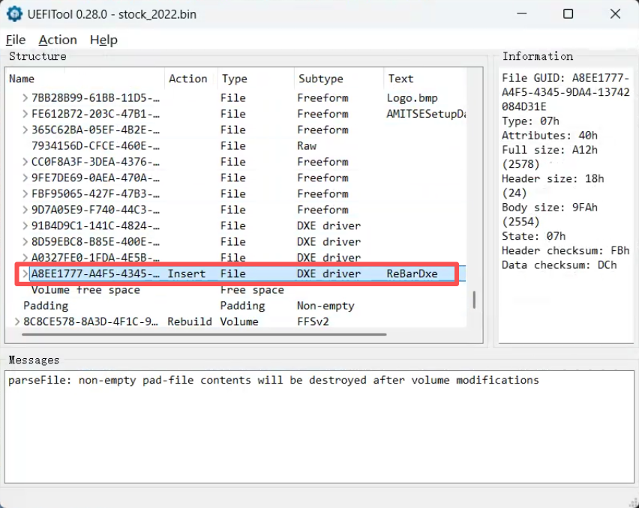The image size is (639, 508).
Task: Click the horizontal scrollbar in Structure panel
Action: click(204, 335)
